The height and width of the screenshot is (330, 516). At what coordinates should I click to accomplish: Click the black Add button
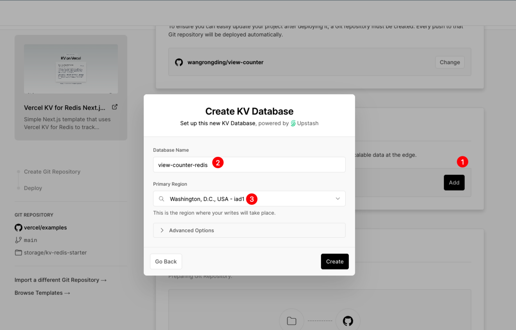pos(454,183)
